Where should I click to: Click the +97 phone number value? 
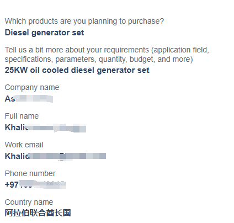(35, 184)
